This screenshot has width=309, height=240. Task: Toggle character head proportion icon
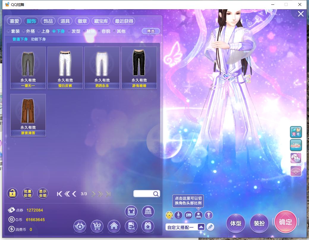tap(199, 215)
